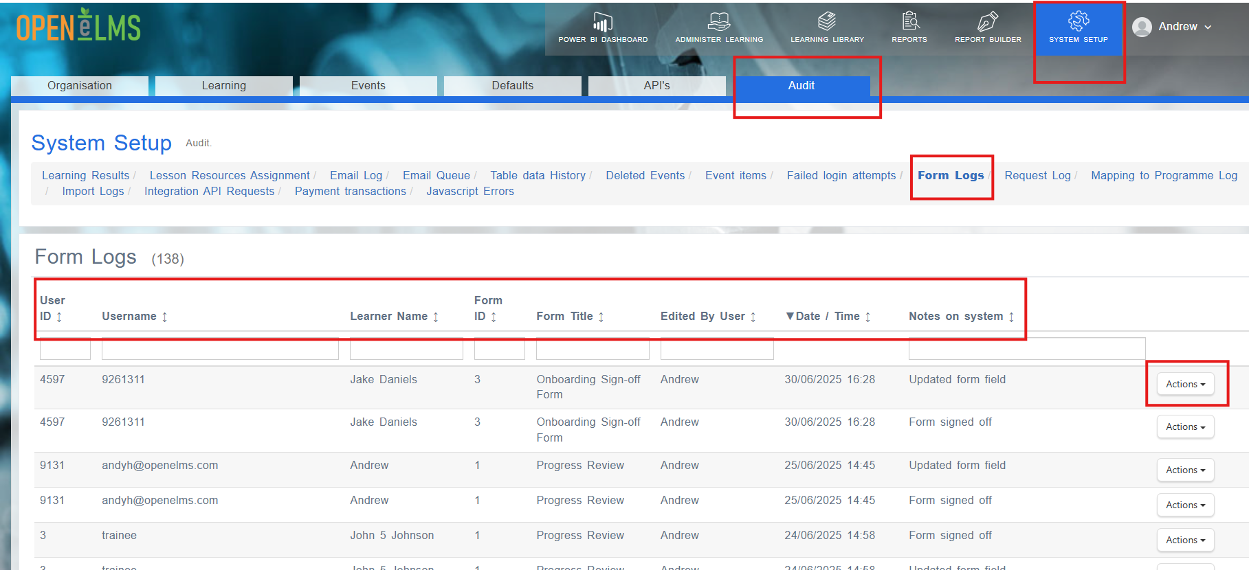This screenshot has height=570, width=1249.
Task: Open Actions for John 5 Johnson's Form signed off row
Action: click(x=1186, y=540)
